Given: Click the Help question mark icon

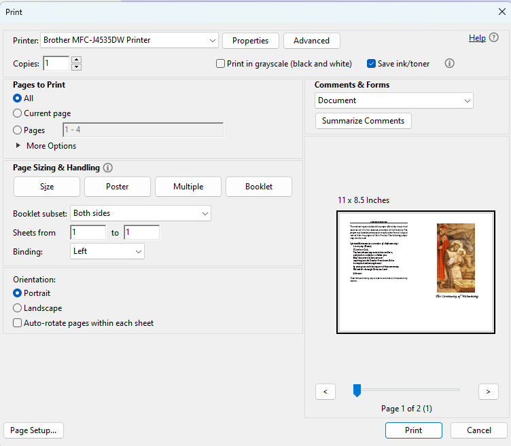Looking at the screenshot, I should pyautogui.click(x=493, y=38).
